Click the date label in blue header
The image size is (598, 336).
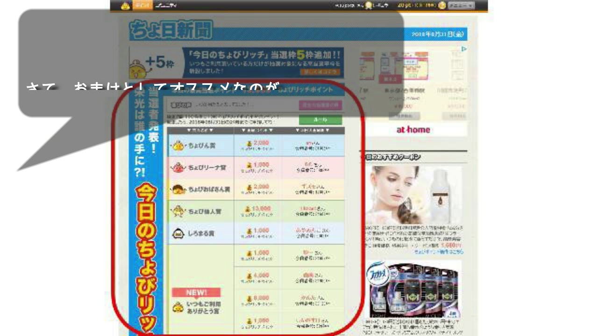[437, 34]
